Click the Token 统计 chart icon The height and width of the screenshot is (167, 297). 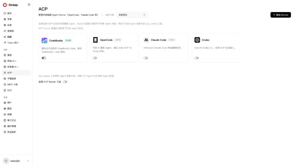click(x=5, y=43)
